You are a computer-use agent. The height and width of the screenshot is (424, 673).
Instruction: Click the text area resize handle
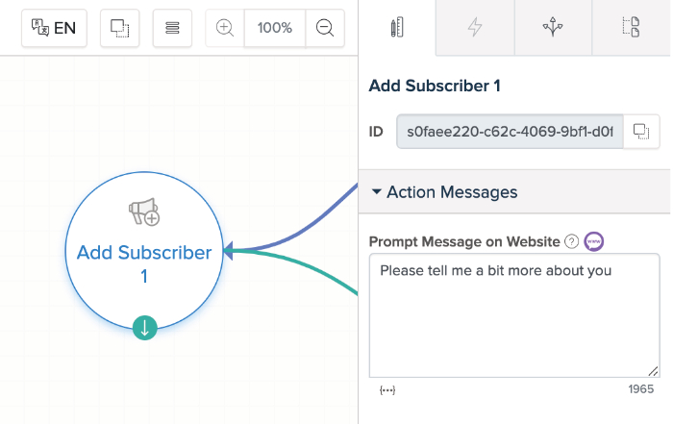654,371
